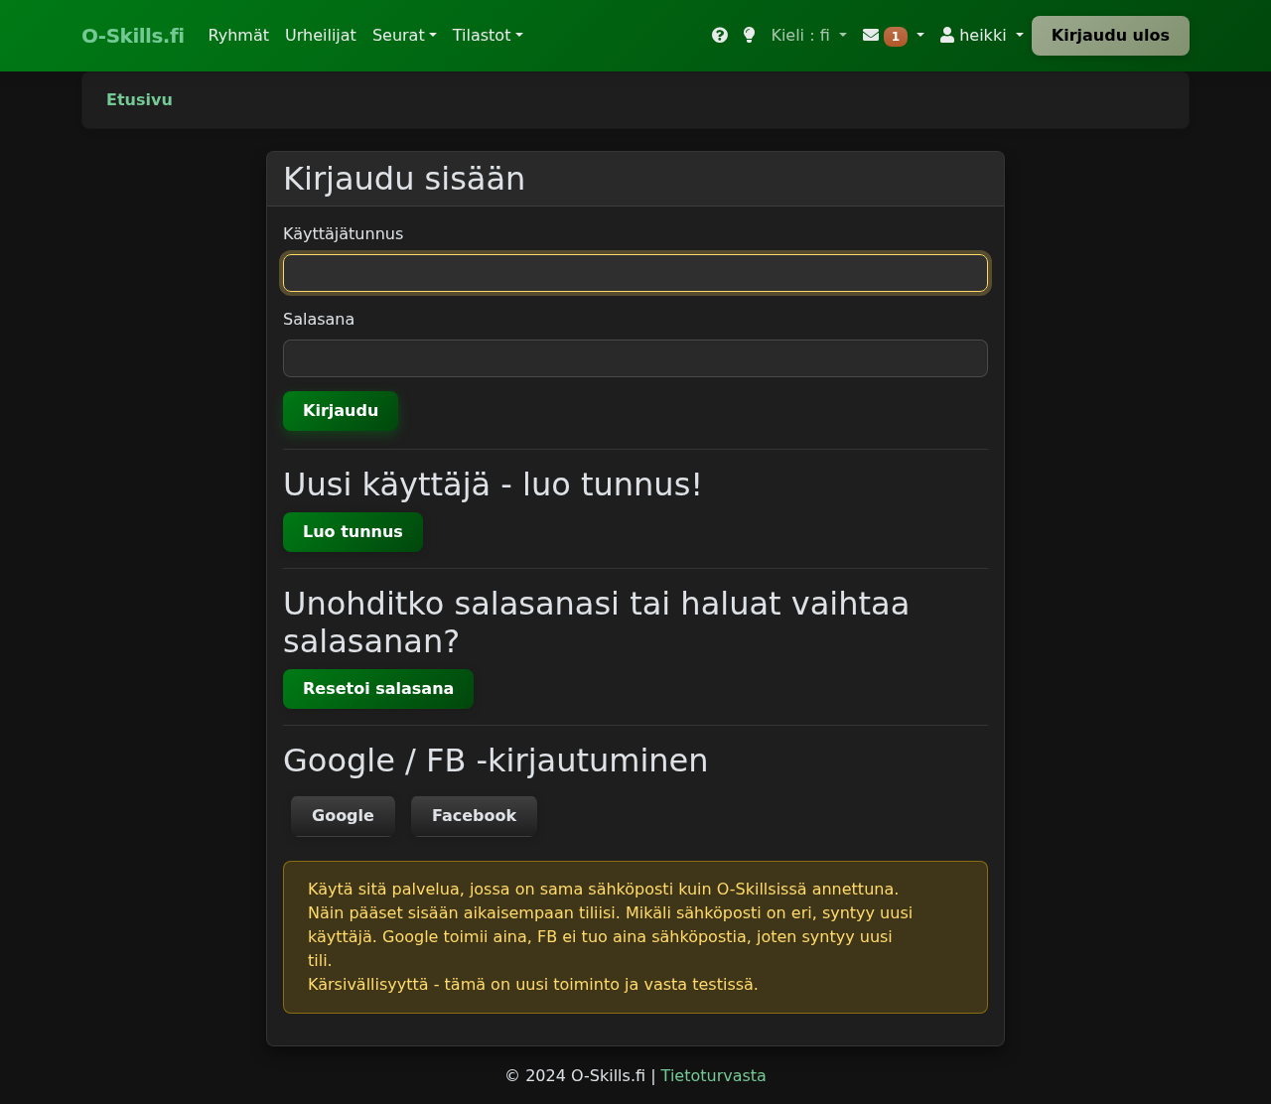Select Urheilijat from the navigation bar
Viewport: 1271px width, 1104px height.
320,35
